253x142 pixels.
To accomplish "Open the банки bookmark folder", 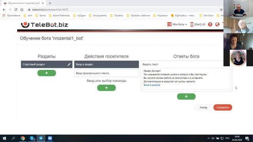I will point(41,16).
